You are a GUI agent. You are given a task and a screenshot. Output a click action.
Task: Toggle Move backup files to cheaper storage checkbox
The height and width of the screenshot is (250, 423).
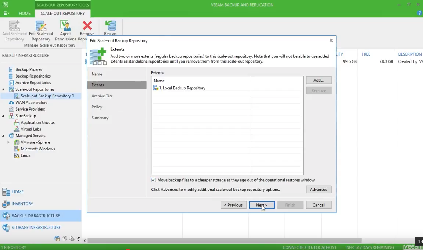[x=154, y=180]
